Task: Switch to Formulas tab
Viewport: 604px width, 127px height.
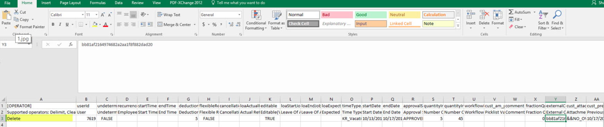Action: (98, 3)
